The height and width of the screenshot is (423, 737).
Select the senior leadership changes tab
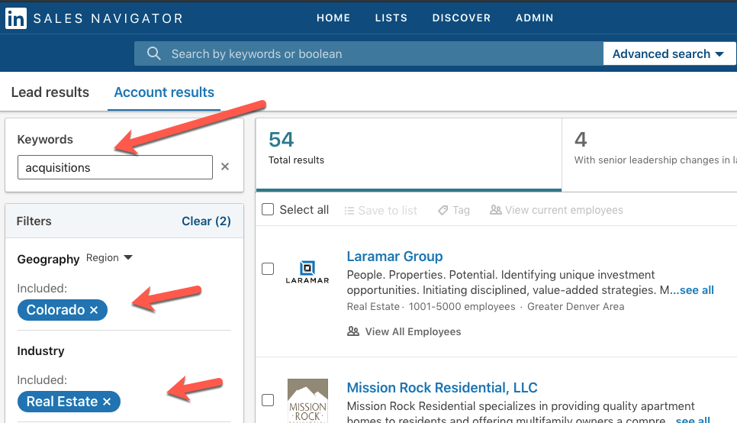coord(649,154)
